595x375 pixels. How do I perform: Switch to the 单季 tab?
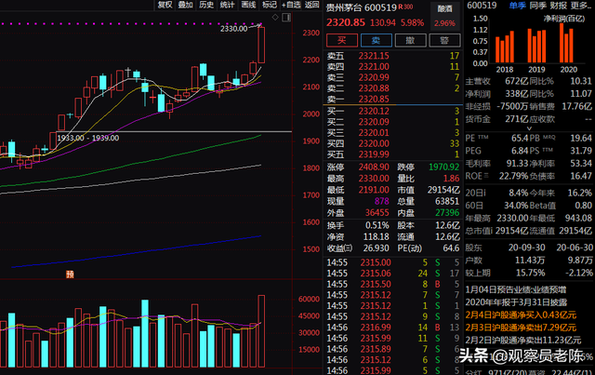click(517, 6)
